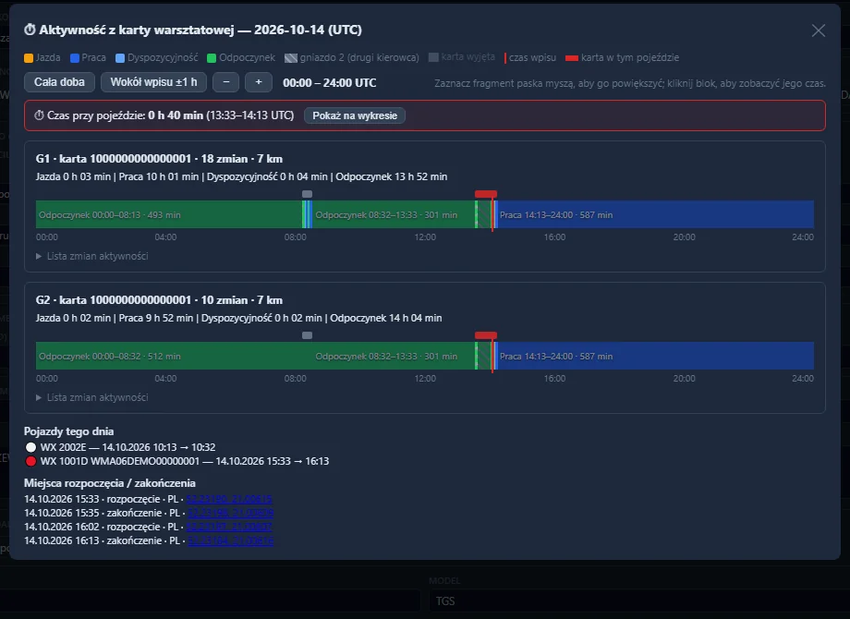Select G1 block Odpoczynek 08:32–13:33
Image resolution: width=850 pixels, height=619 pixels.
[394, 214]
